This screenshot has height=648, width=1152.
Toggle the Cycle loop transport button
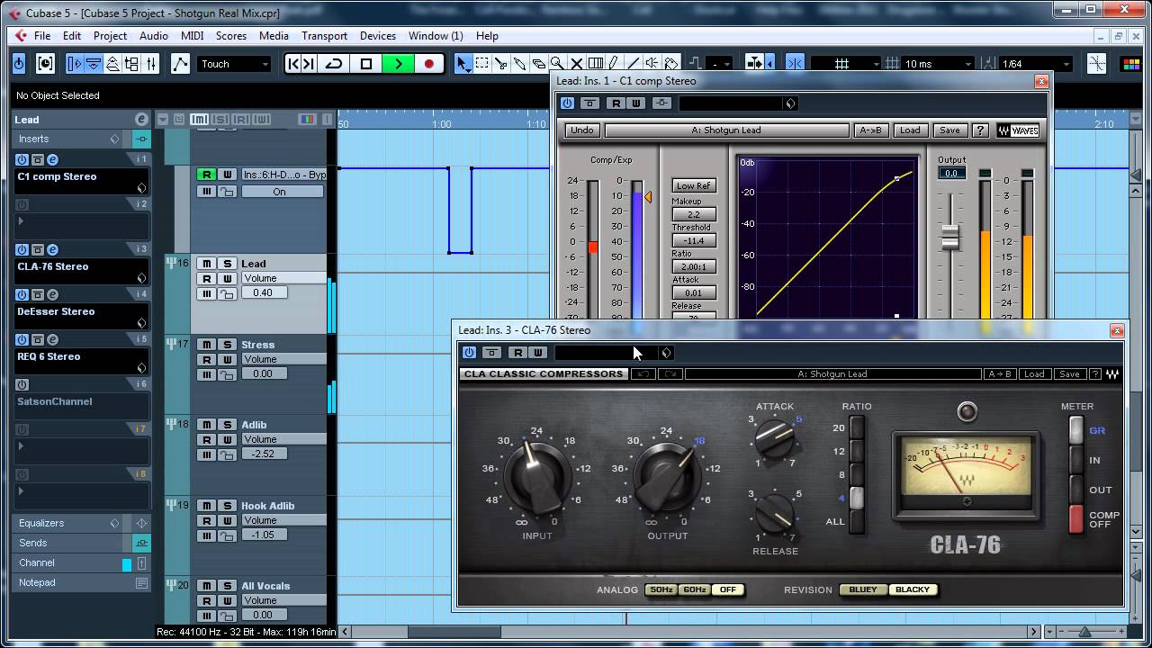(334, 64)
